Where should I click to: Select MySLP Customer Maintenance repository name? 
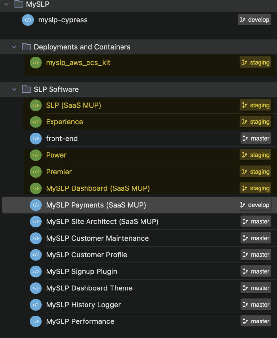[97, 238]
